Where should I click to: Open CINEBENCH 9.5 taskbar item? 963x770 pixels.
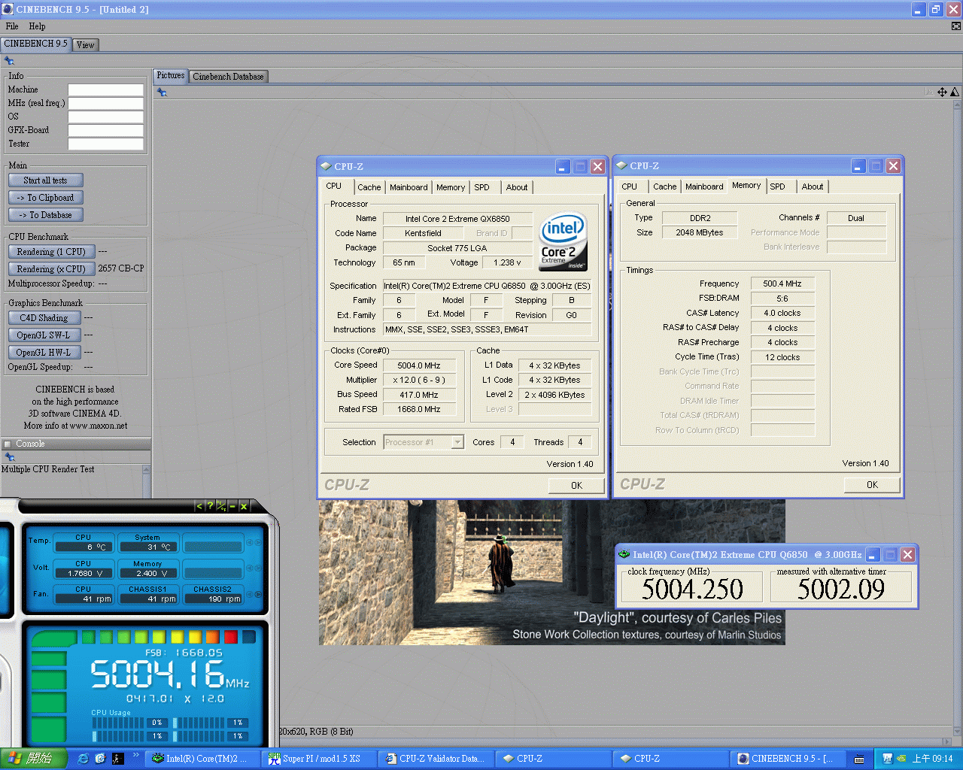pos(788,759)
